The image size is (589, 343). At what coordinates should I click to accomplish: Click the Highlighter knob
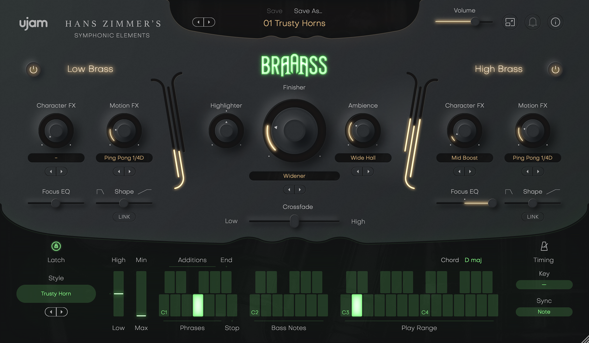pyautogui.click(x=226, y=131)
